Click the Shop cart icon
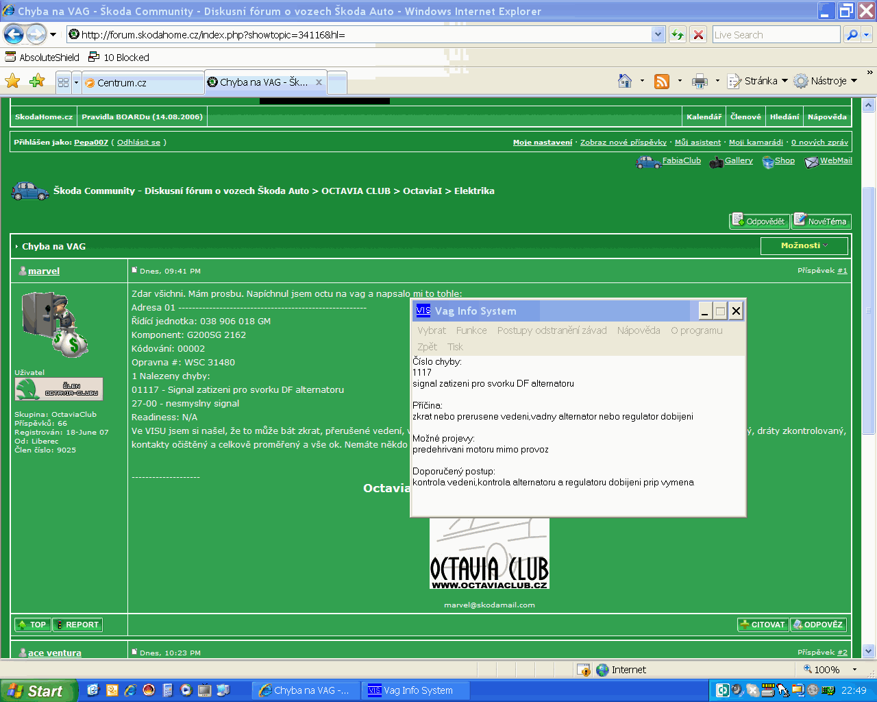This screenshot has width=877, height=702. (768, 162)
